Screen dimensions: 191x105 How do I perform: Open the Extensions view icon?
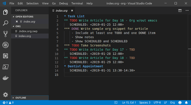(6, 56)
